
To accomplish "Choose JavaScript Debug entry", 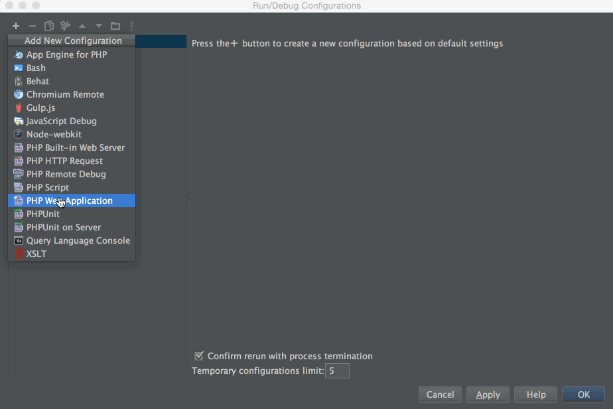I will pyautogui.click(x=72, y=122).
